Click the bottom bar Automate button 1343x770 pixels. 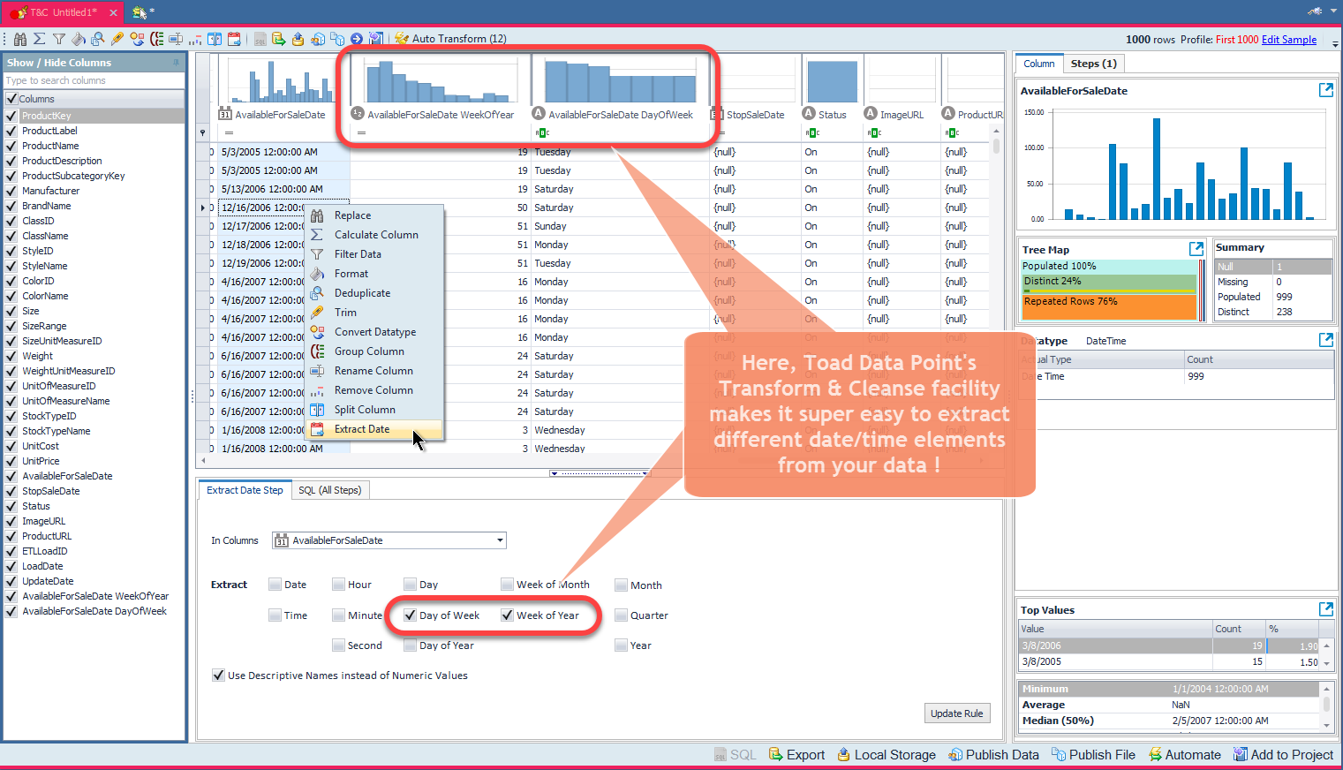pyautogui.click(x=1184, y=755)
